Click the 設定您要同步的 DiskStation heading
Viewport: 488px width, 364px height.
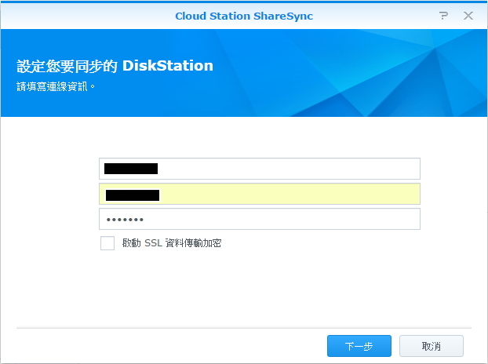(x=115, y=66)
